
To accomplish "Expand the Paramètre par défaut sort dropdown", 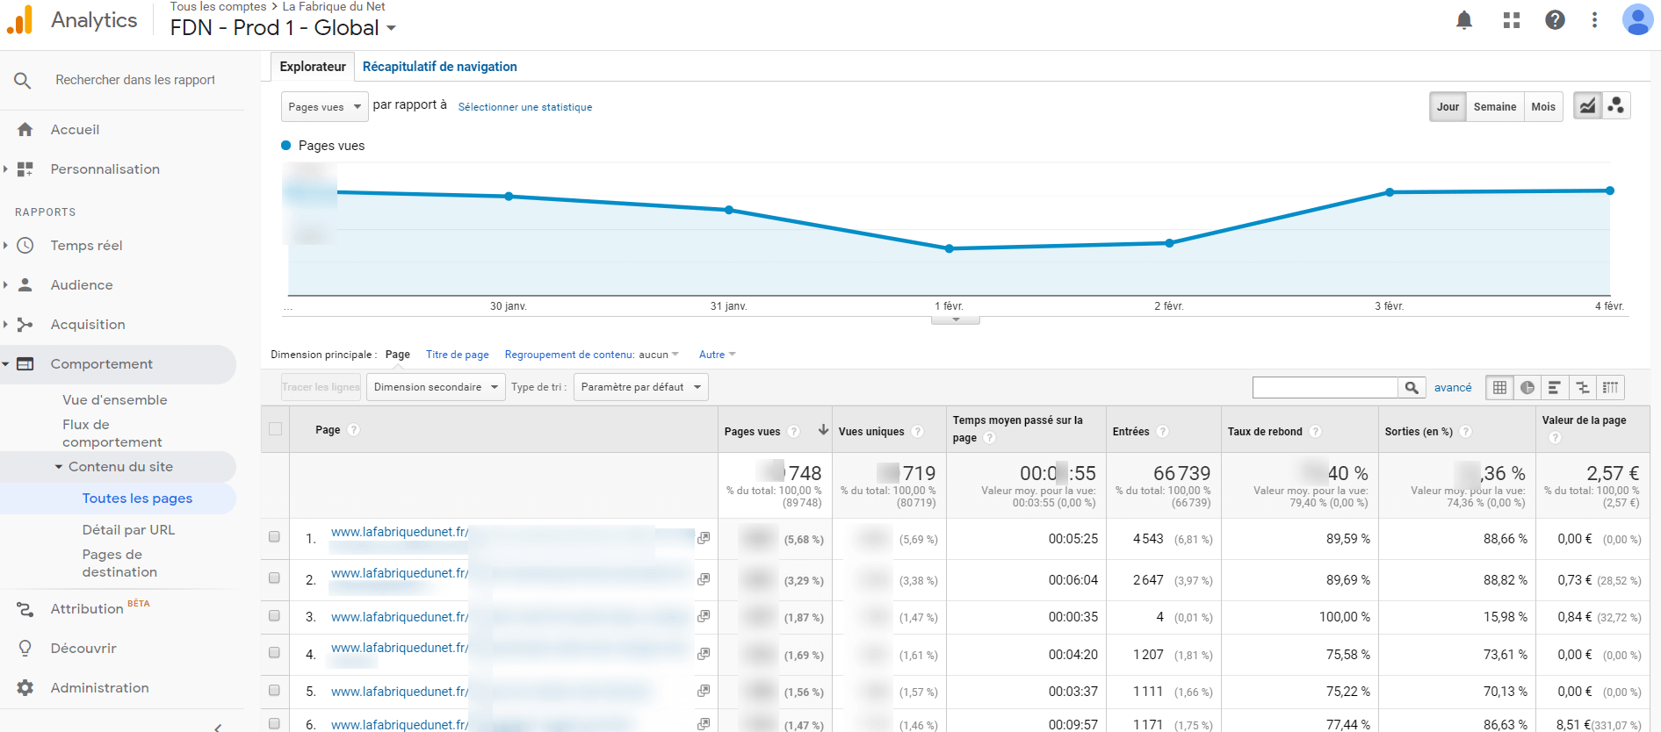I will tap(640, 387).
